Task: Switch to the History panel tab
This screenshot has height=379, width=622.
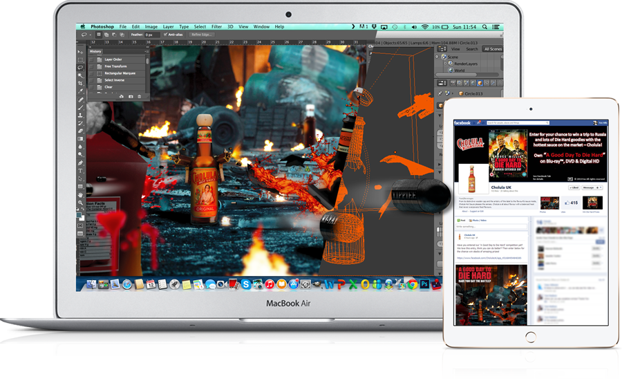Action: click(95, 52)
